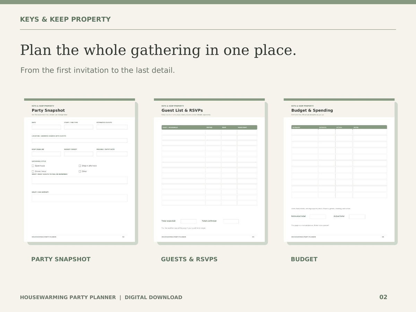
Task: Click the 'Parking / Entry Note' field
Action: pyautogui.click(x=112, y=154)
